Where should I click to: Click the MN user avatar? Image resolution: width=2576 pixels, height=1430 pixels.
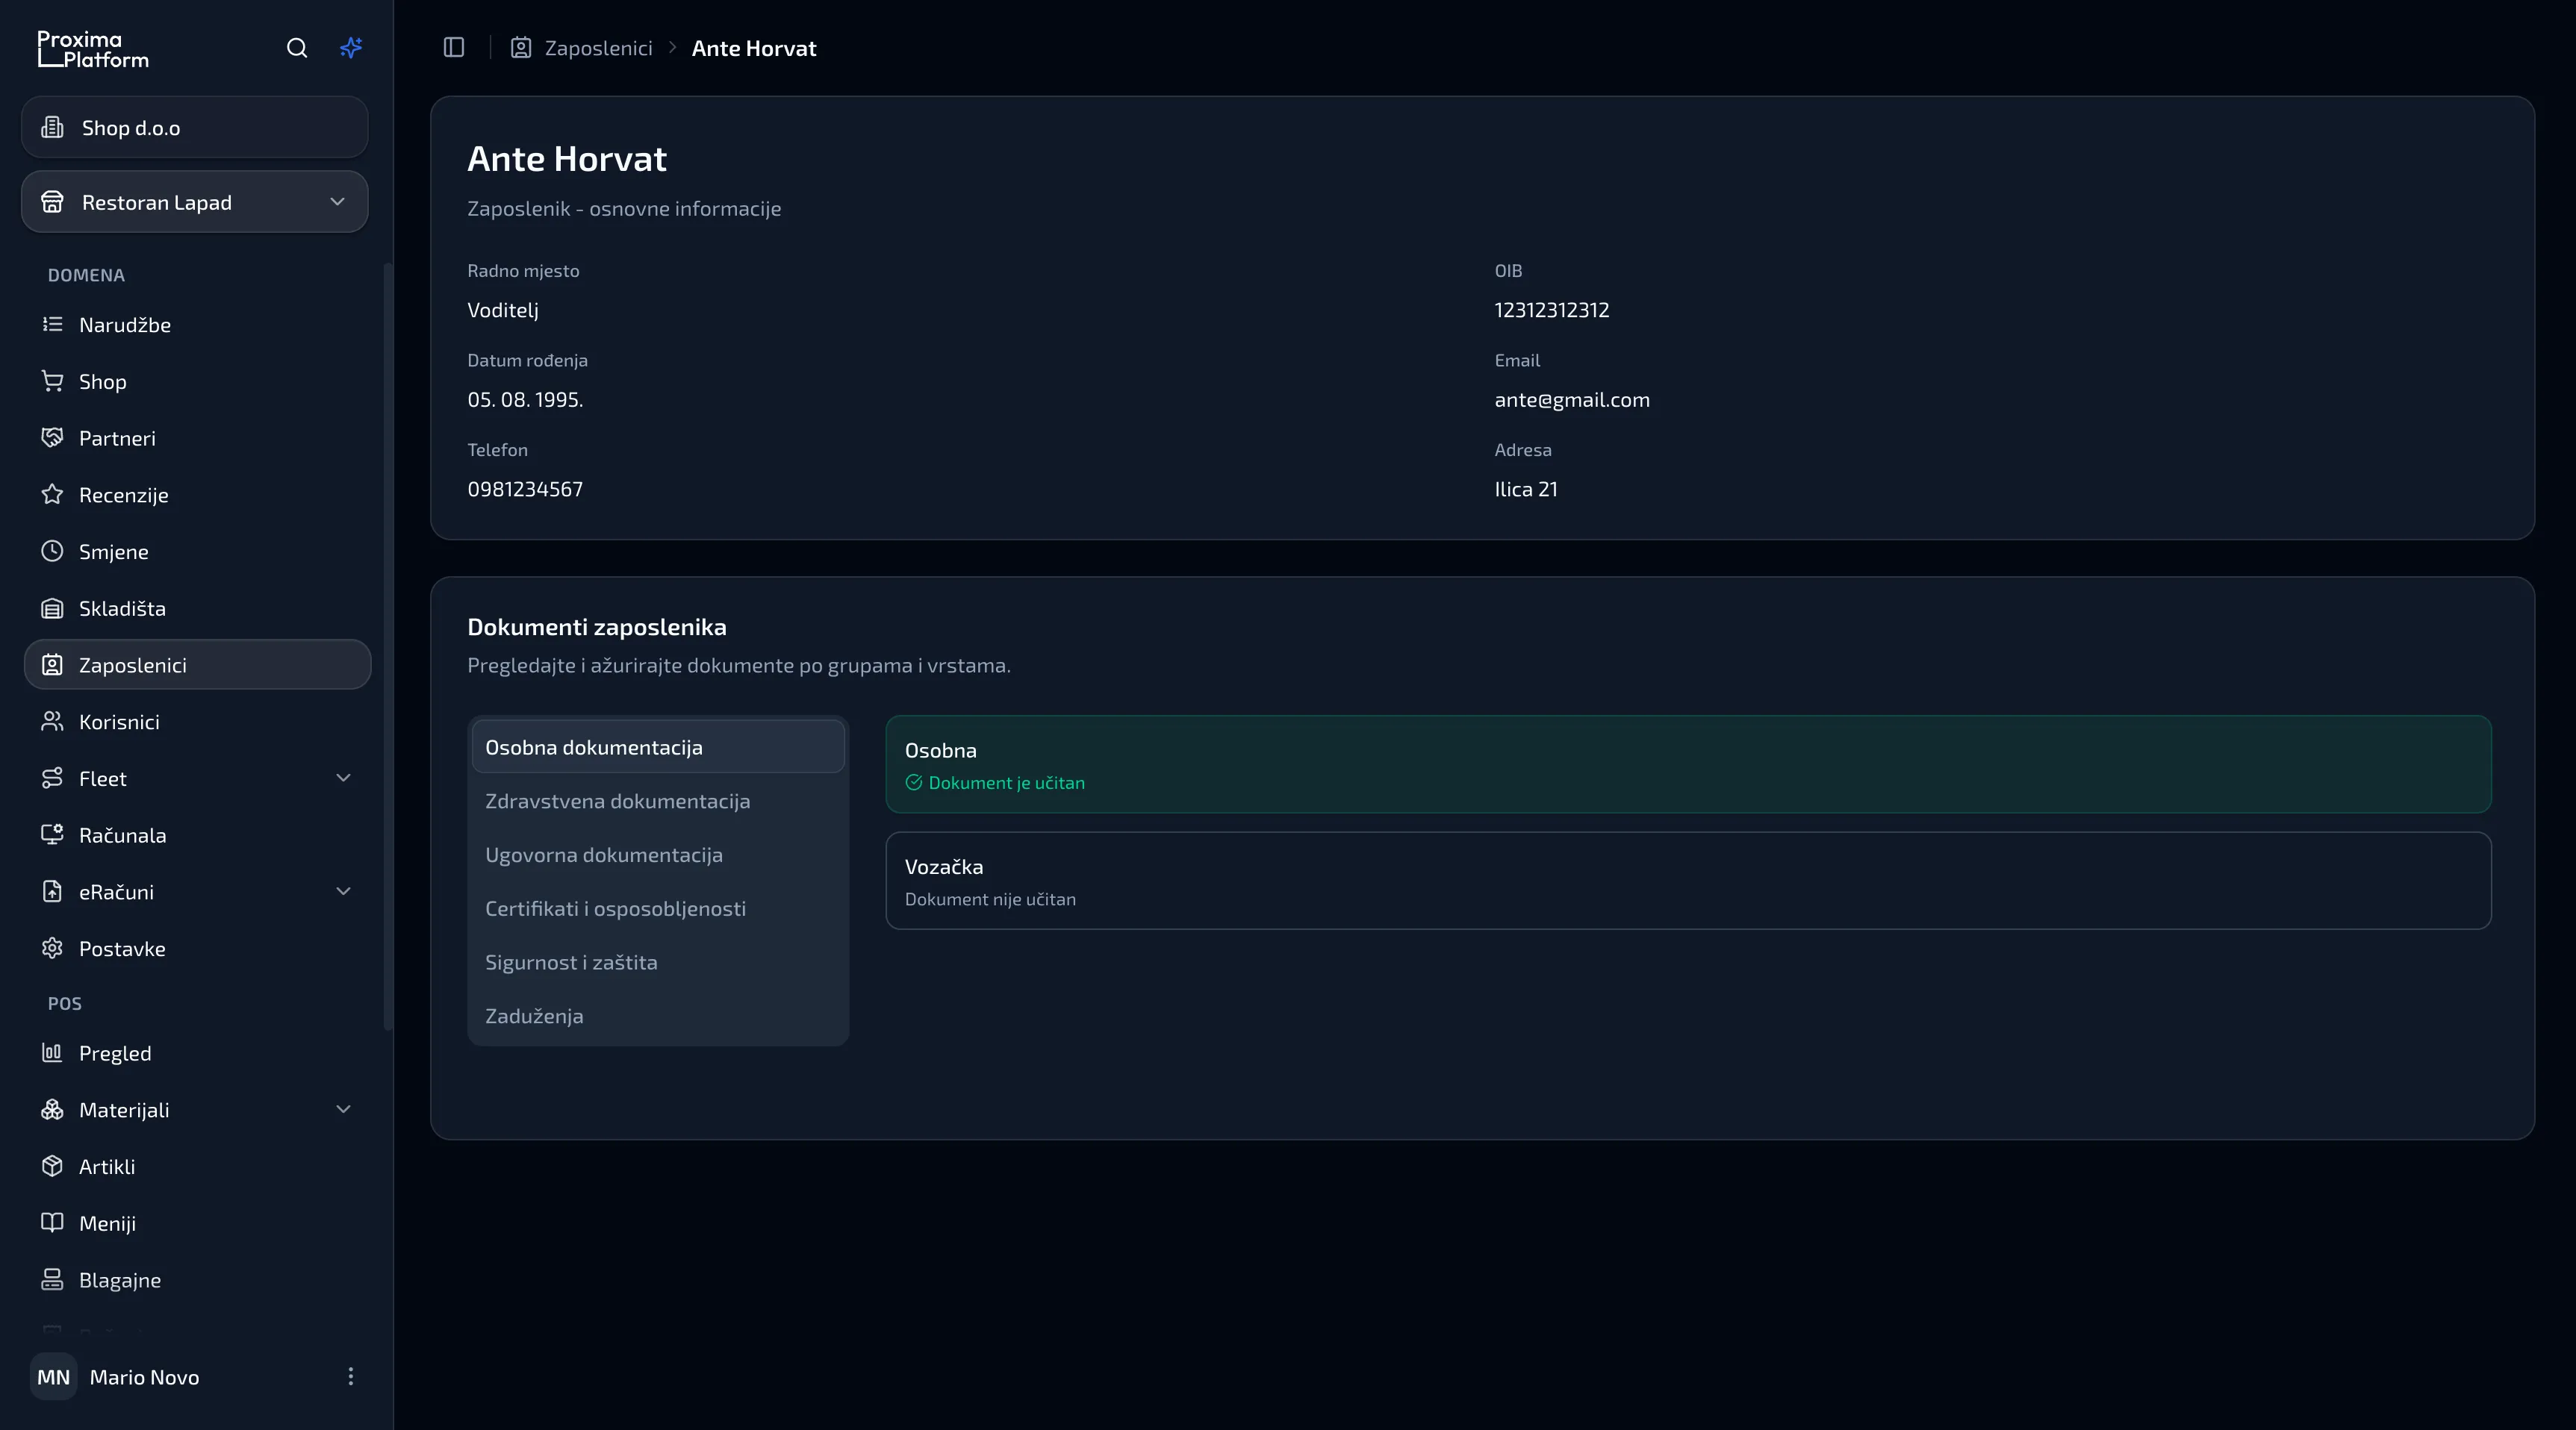pyautogui.click(x=53, y=1377)
